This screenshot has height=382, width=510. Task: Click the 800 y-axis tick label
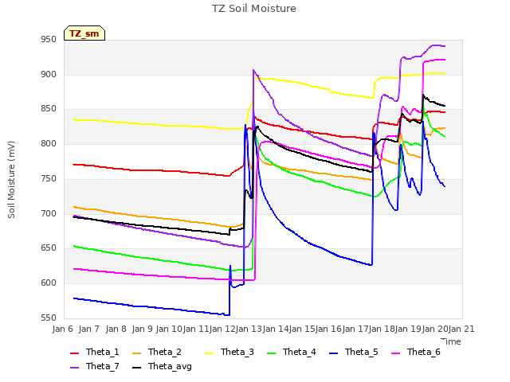click(x=49, y=143)
